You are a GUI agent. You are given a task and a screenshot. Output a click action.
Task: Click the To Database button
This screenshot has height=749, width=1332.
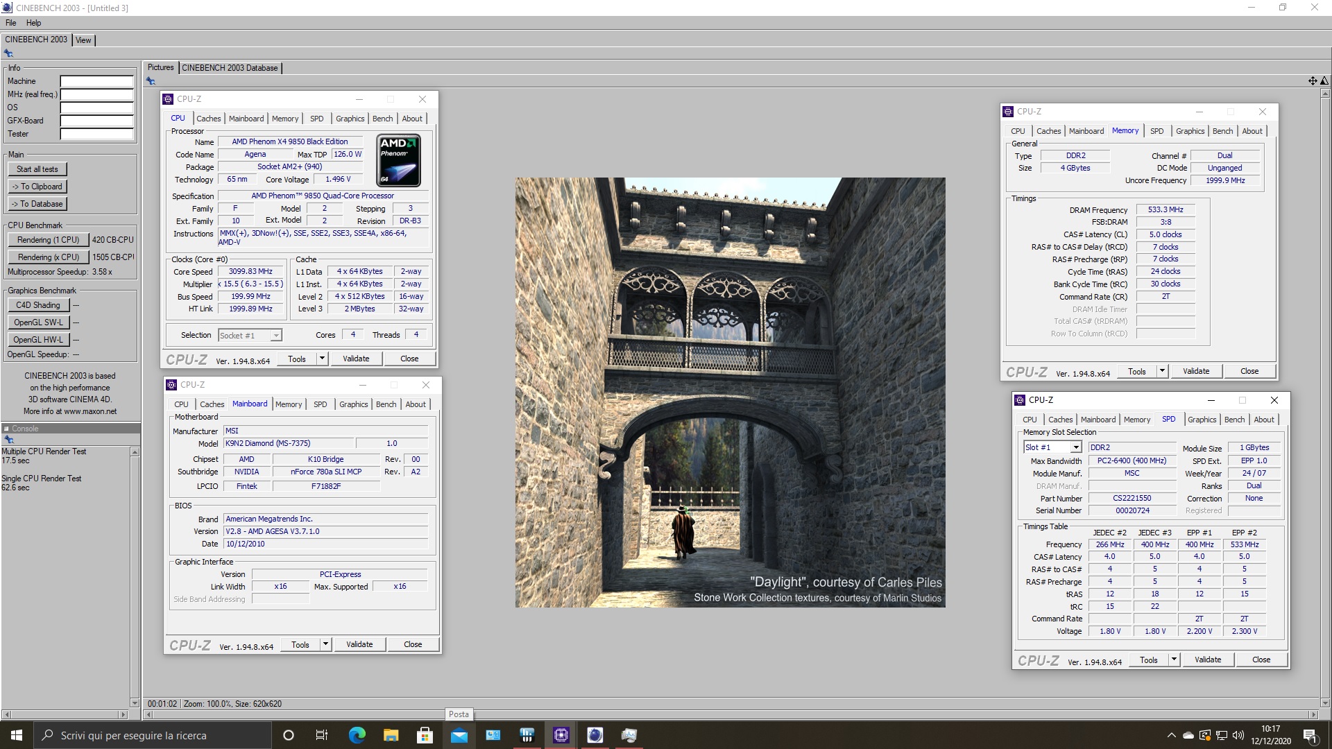point(37,204)
